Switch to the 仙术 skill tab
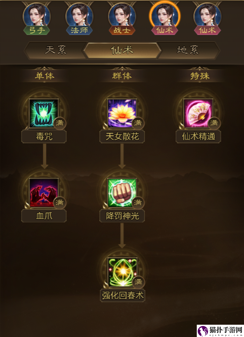 122,50
